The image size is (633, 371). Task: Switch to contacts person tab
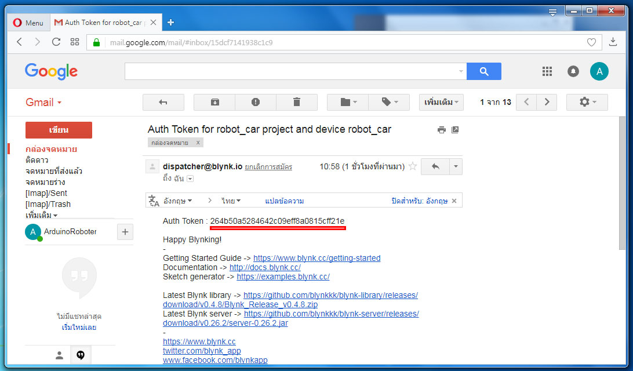[x=59, y=355]
